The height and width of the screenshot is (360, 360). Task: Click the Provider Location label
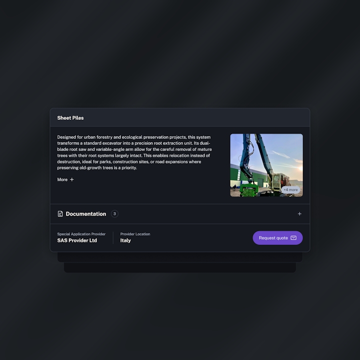pyautogui.click(x=135, y=234)
